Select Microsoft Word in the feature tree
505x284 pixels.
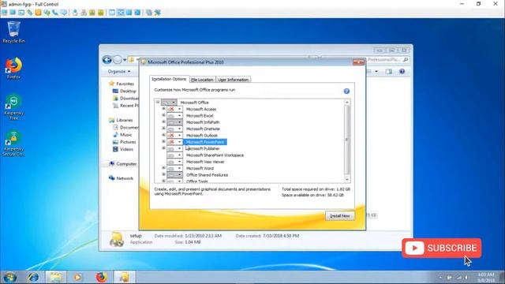200,168
